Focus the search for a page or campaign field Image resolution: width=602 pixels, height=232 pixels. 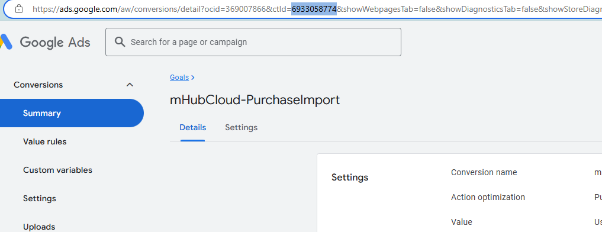[x=253, y=42]
